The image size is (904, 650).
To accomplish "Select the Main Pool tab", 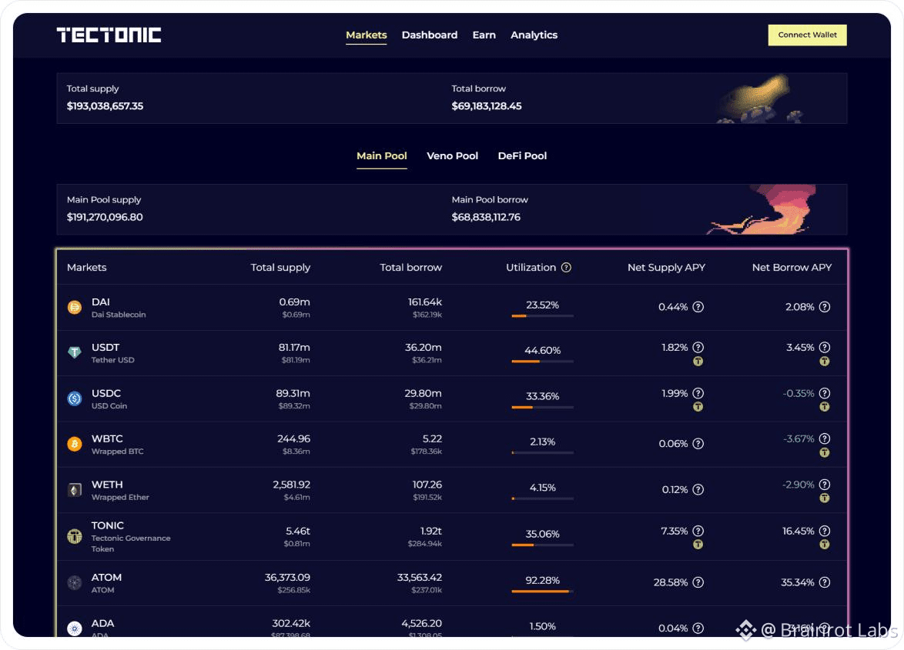I will pos(382,156).
